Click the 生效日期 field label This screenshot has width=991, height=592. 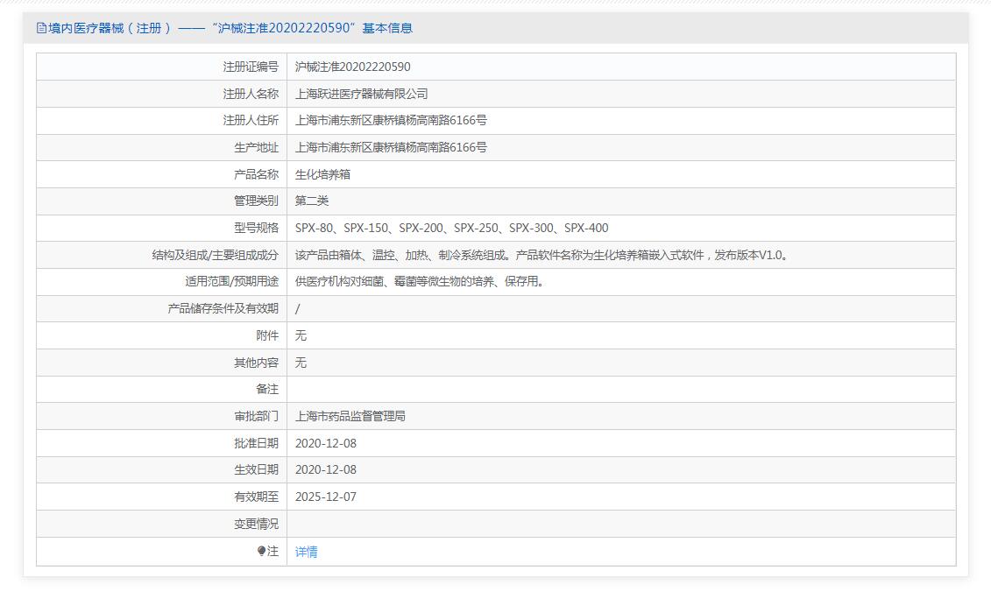(256, 470)
